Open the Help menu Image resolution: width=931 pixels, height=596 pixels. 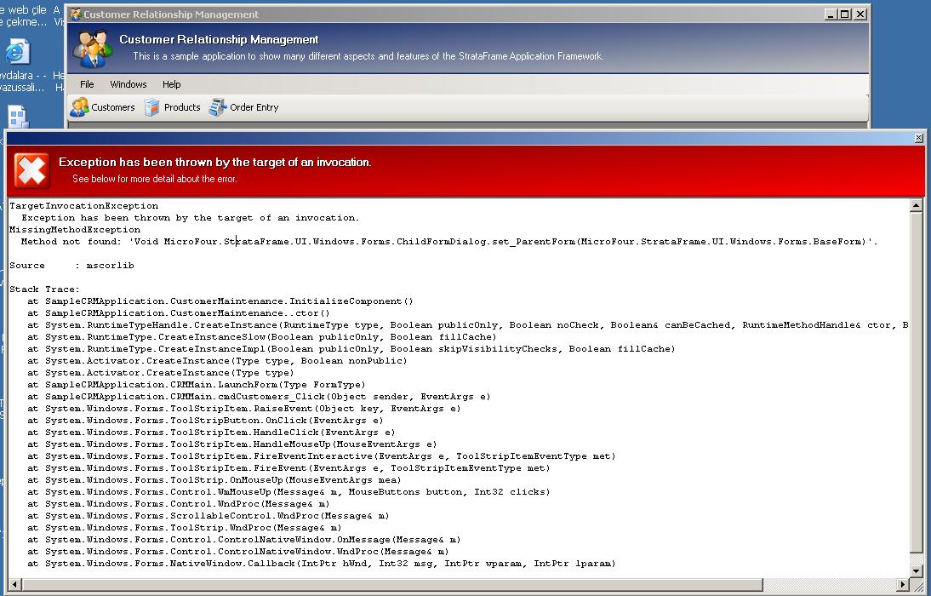(x=172, y=84)
